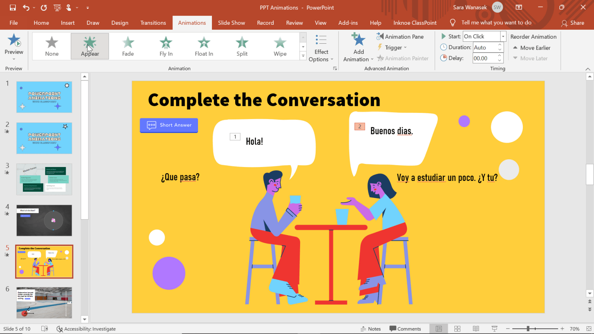Choose the Wipe animation effect
Viewport: 594px width, 334px height.
(x=280, y=46)
